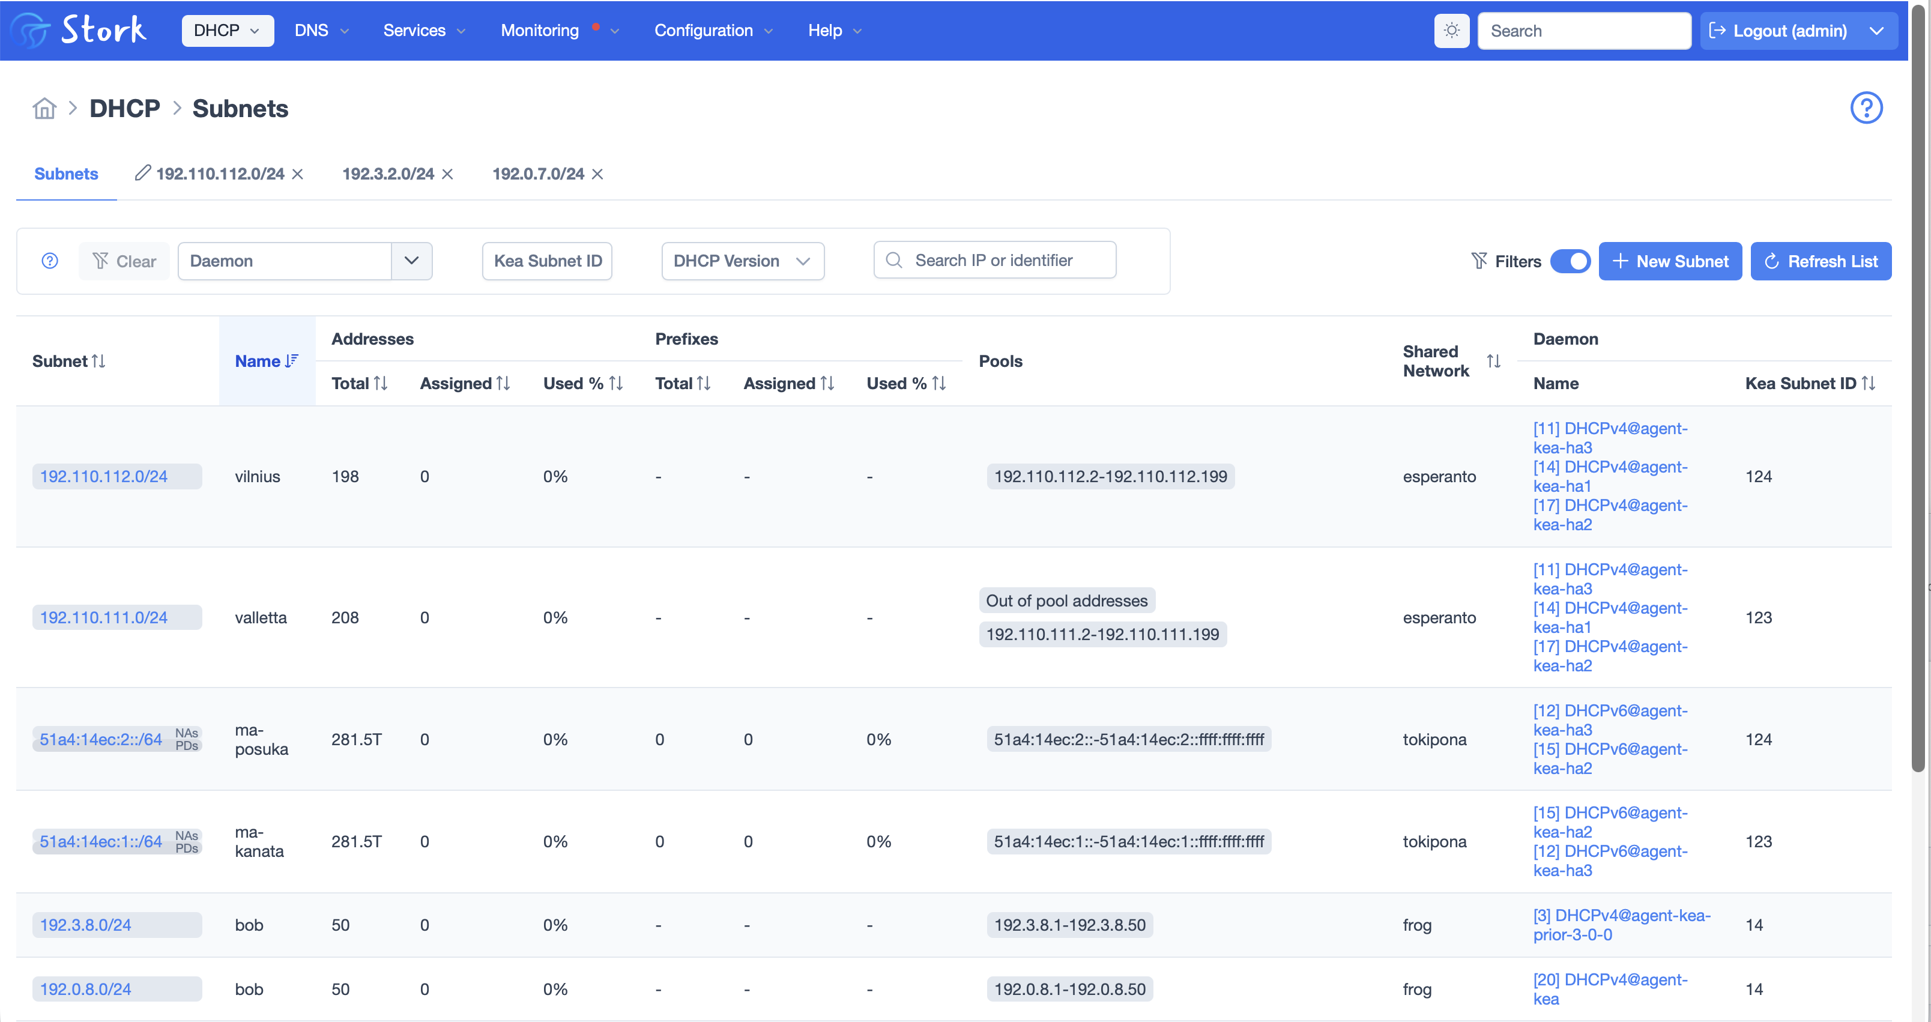This screenshot has height=1022, width=1931.
Task: Click DHCP in the breadcrumb
Action: [x=124, y=109]
